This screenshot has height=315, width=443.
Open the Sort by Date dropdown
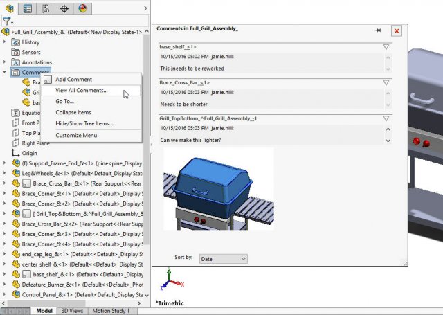[224, 259]
